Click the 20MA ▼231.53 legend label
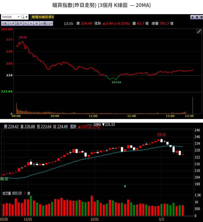The image size is (203, 222). point(104,125)
